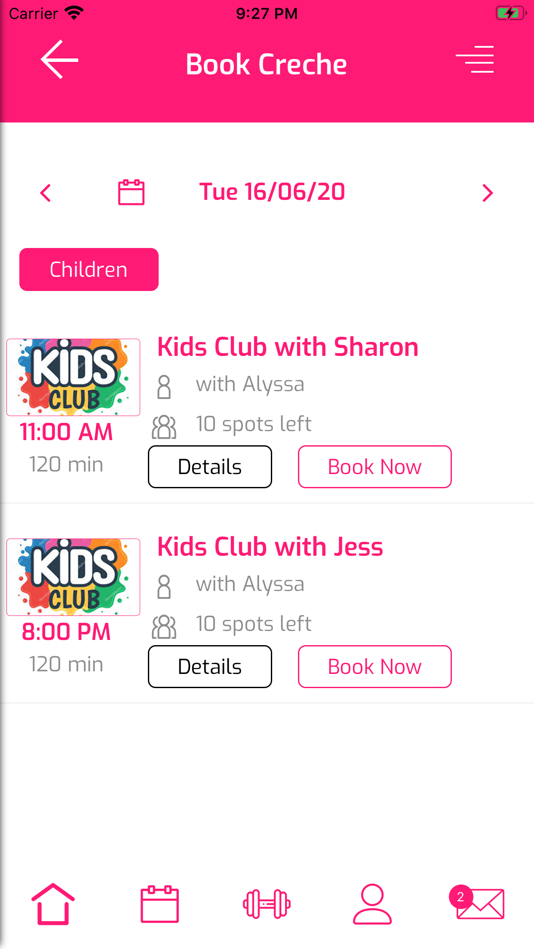View Details for Kids Club with Jess

pos(210,667)
